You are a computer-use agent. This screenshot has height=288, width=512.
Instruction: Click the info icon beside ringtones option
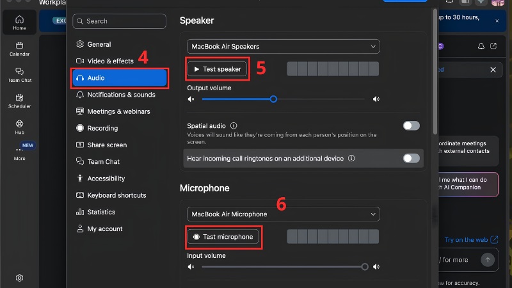tap(351, 158)
